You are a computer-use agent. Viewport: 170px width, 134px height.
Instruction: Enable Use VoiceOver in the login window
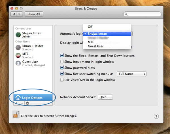click(62, 80)
